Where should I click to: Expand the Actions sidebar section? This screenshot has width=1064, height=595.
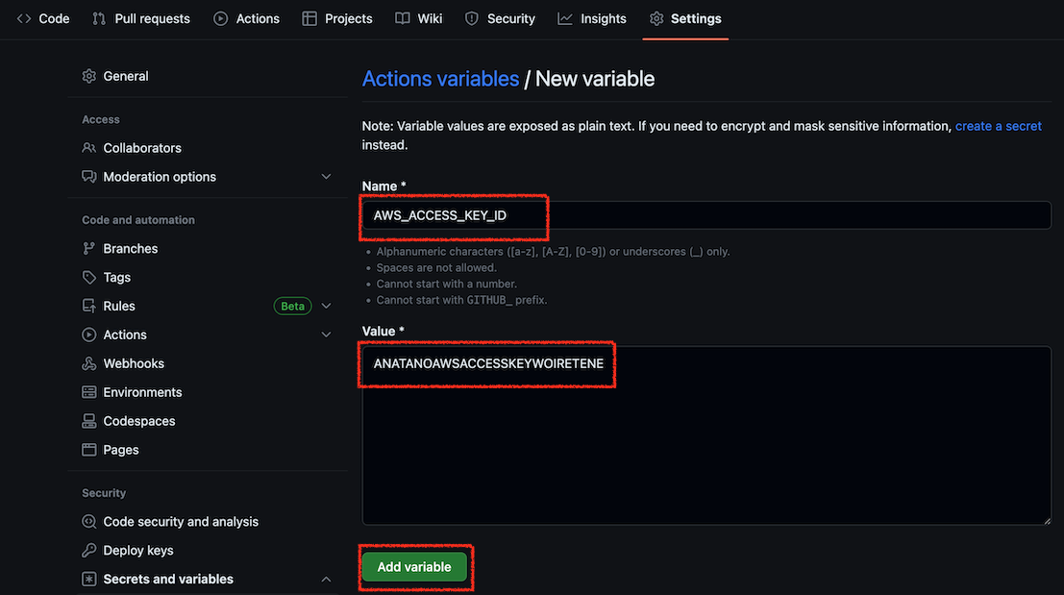[x=326, y=335]
